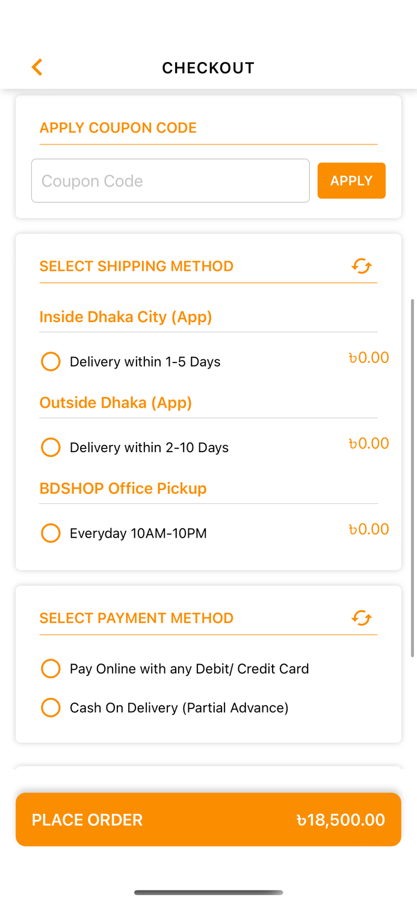The height and width of the screenshot is (903, 417).
Task: Click the Coupon Code input field
Action: [x=170, y=181]
